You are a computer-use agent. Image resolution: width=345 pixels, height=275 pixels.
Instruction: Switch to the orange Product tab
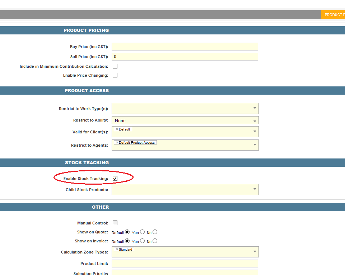point(333,15)
